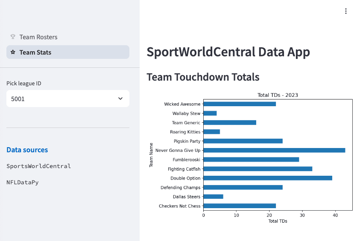Viewport: 360px width, 241px height.
Task: Click the Wallaby Stew team label
Action: click(x=186, y=113)
